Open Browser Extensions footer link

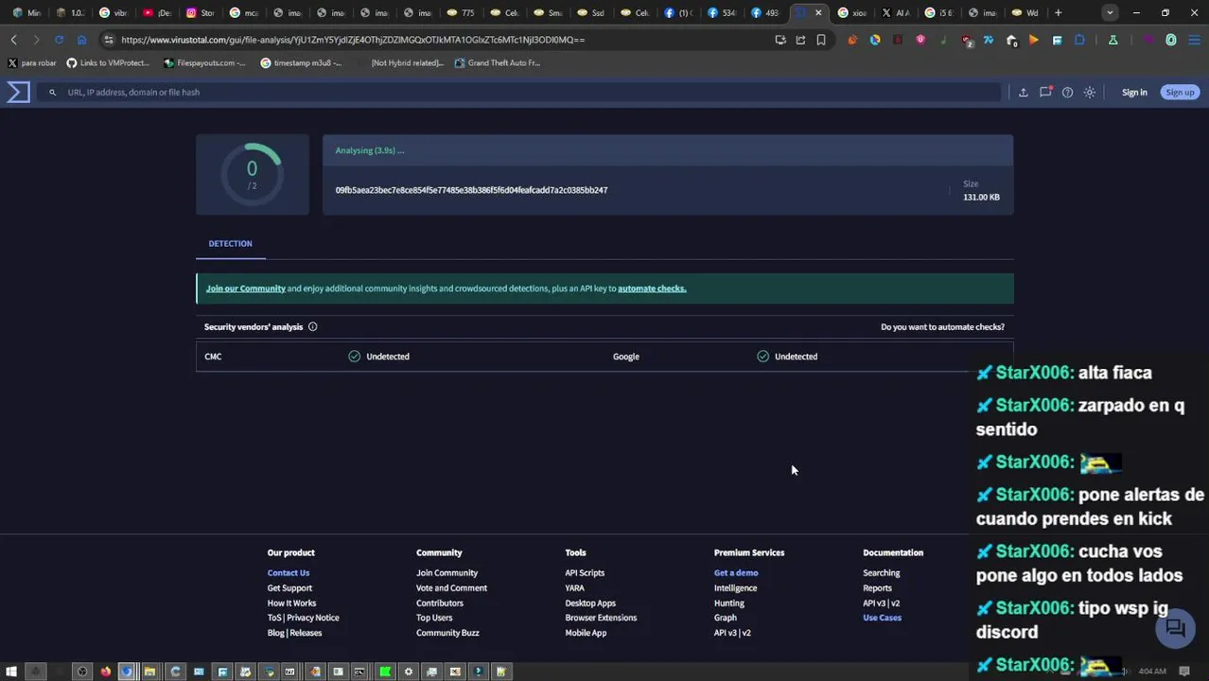pyautogui.click(x=601, y=619)
